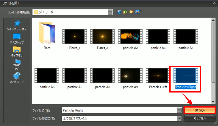The image size is (218, 126).
Task: Open Libraries in the sidebar
Action: coord(17,51)
